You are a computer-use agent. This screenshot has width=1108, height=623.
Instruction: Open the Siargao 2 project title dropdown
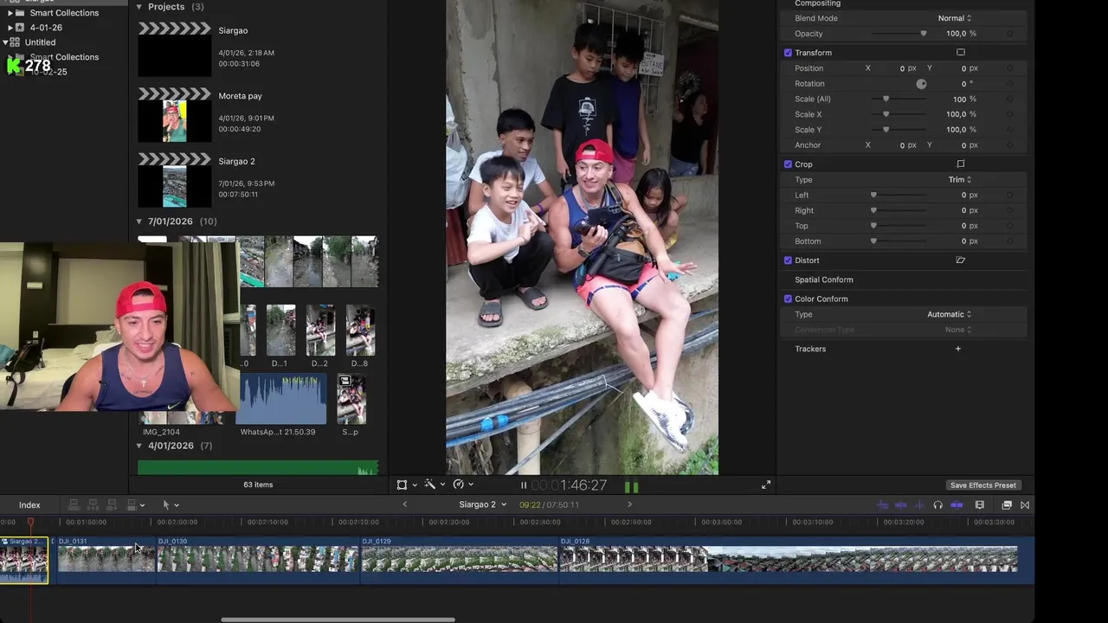(483, 504)
